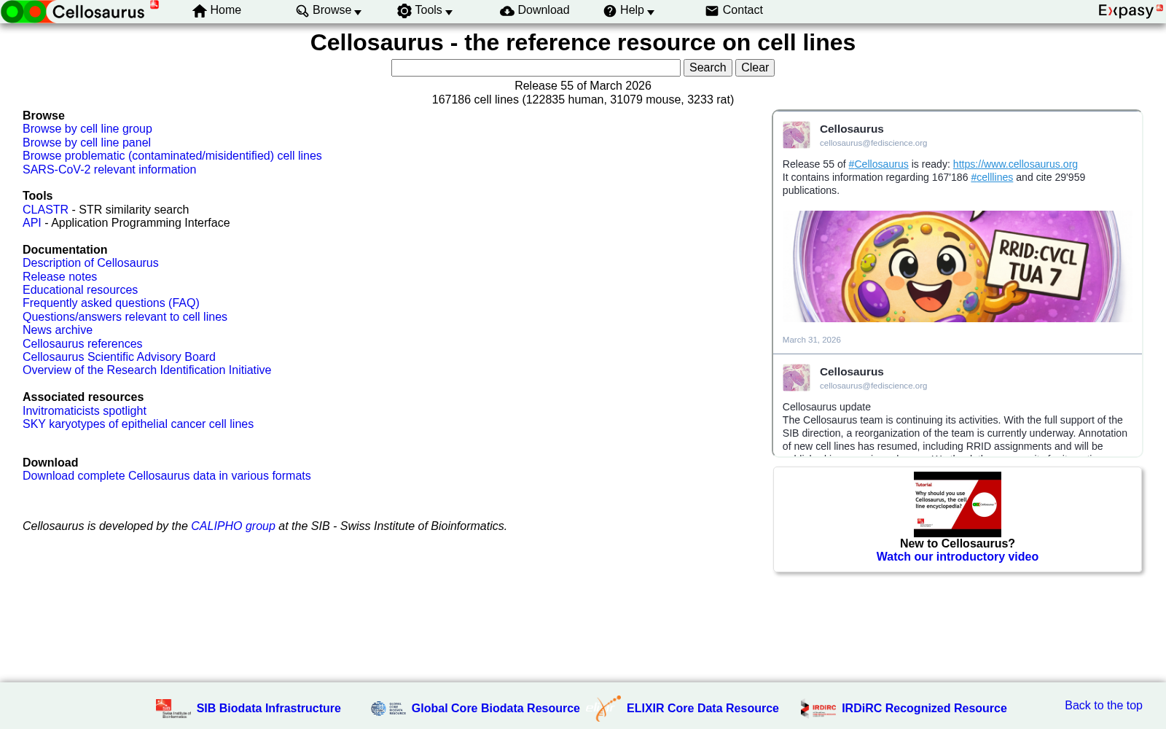Open ELIXIR Core Data Resource link
This screenshot has width=1166, height=729.
(703, 709)
